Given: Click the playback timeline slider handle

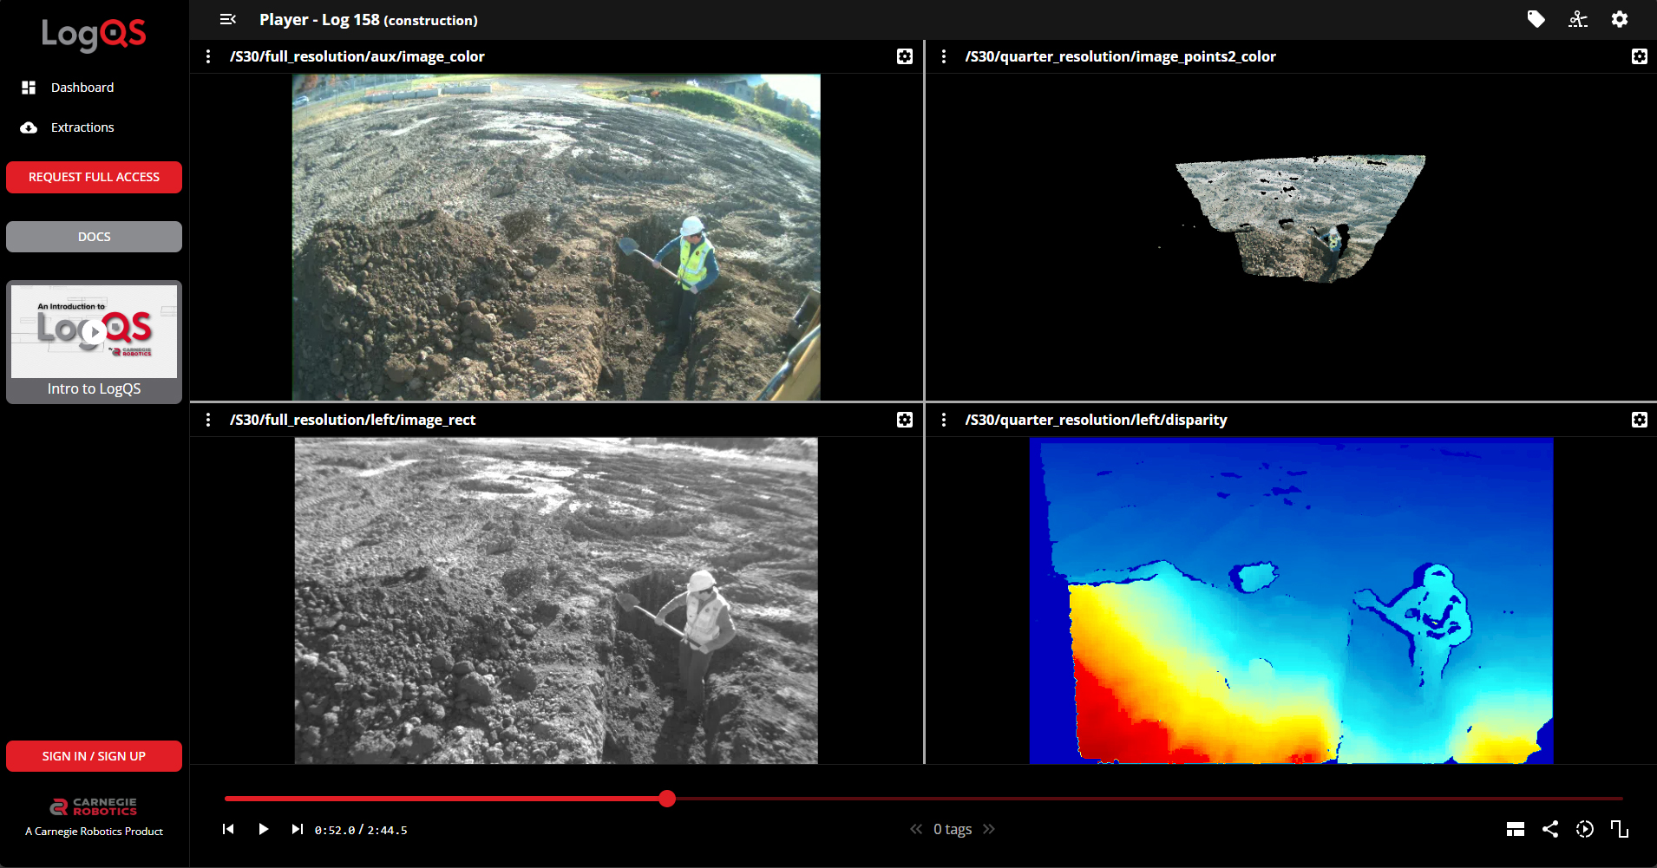Looking at the screenshot, I should click(666, 799).
